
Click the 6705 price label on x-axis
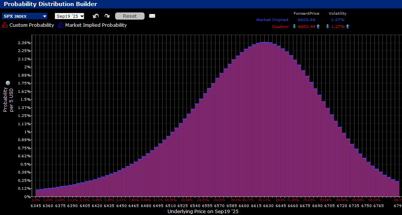(x=330, y=206)
